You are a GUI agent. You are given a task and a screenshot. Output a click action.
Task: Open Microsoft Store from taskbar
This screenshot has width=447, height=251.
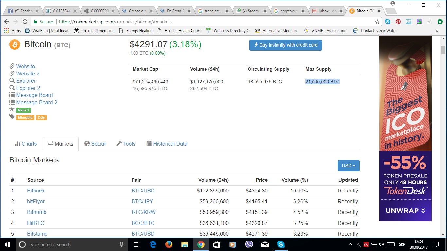(x=217, y=244)
